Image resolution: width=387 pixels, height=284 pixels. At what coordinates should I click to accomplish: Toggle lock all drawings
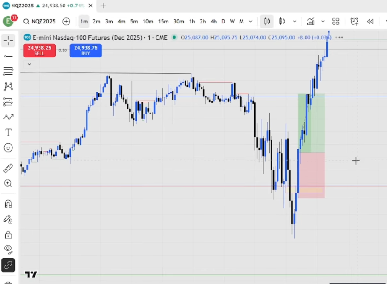pos(8,235)
